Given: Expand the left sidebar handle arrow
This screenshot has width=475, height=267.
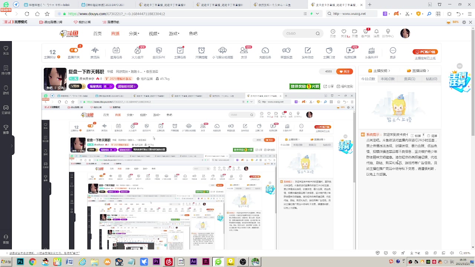Looking at the screenshot, I should click(12, 146).
